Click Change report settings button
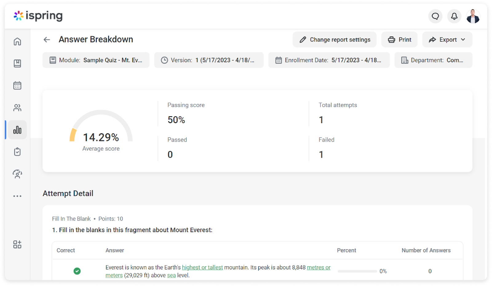The height and width of the screenshot is (286, 492). point(334,40)
